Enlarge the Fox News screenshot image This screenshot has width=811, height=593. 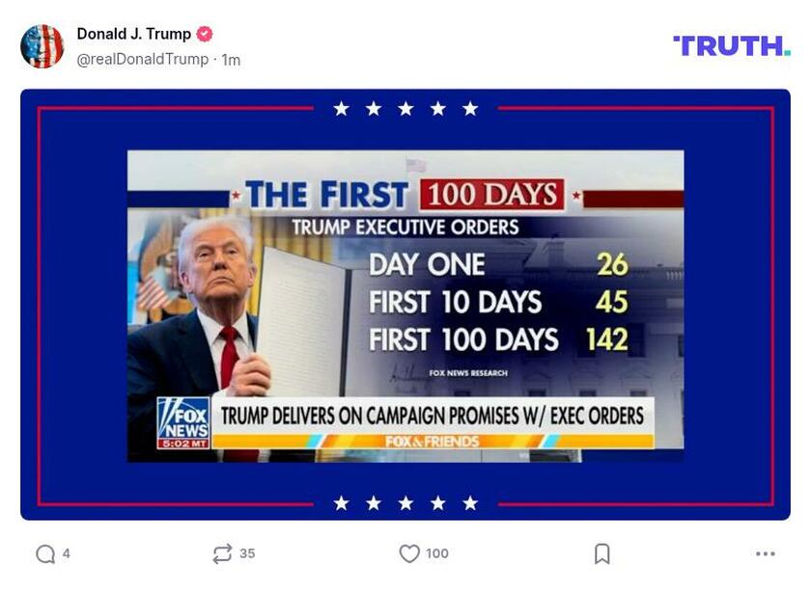click(x=405, y=304)
